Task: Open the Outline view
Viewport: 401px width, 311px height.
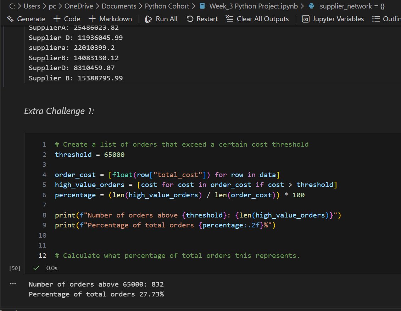Action: click(386, 19)
